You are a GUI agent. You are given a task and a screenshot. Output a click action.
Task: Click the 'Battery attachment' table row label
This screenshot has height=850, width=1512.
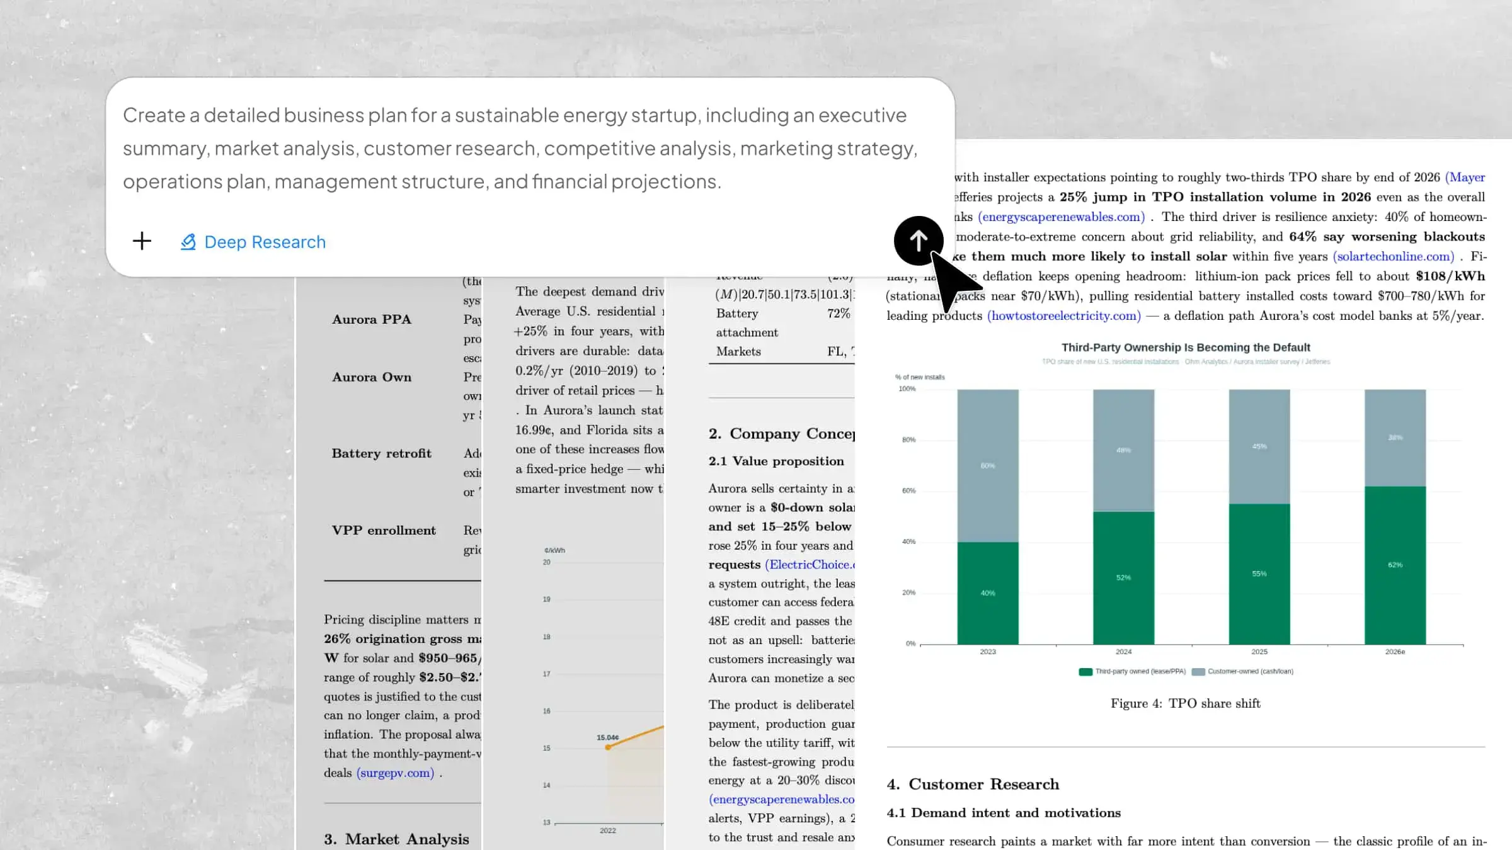(747, 323)
